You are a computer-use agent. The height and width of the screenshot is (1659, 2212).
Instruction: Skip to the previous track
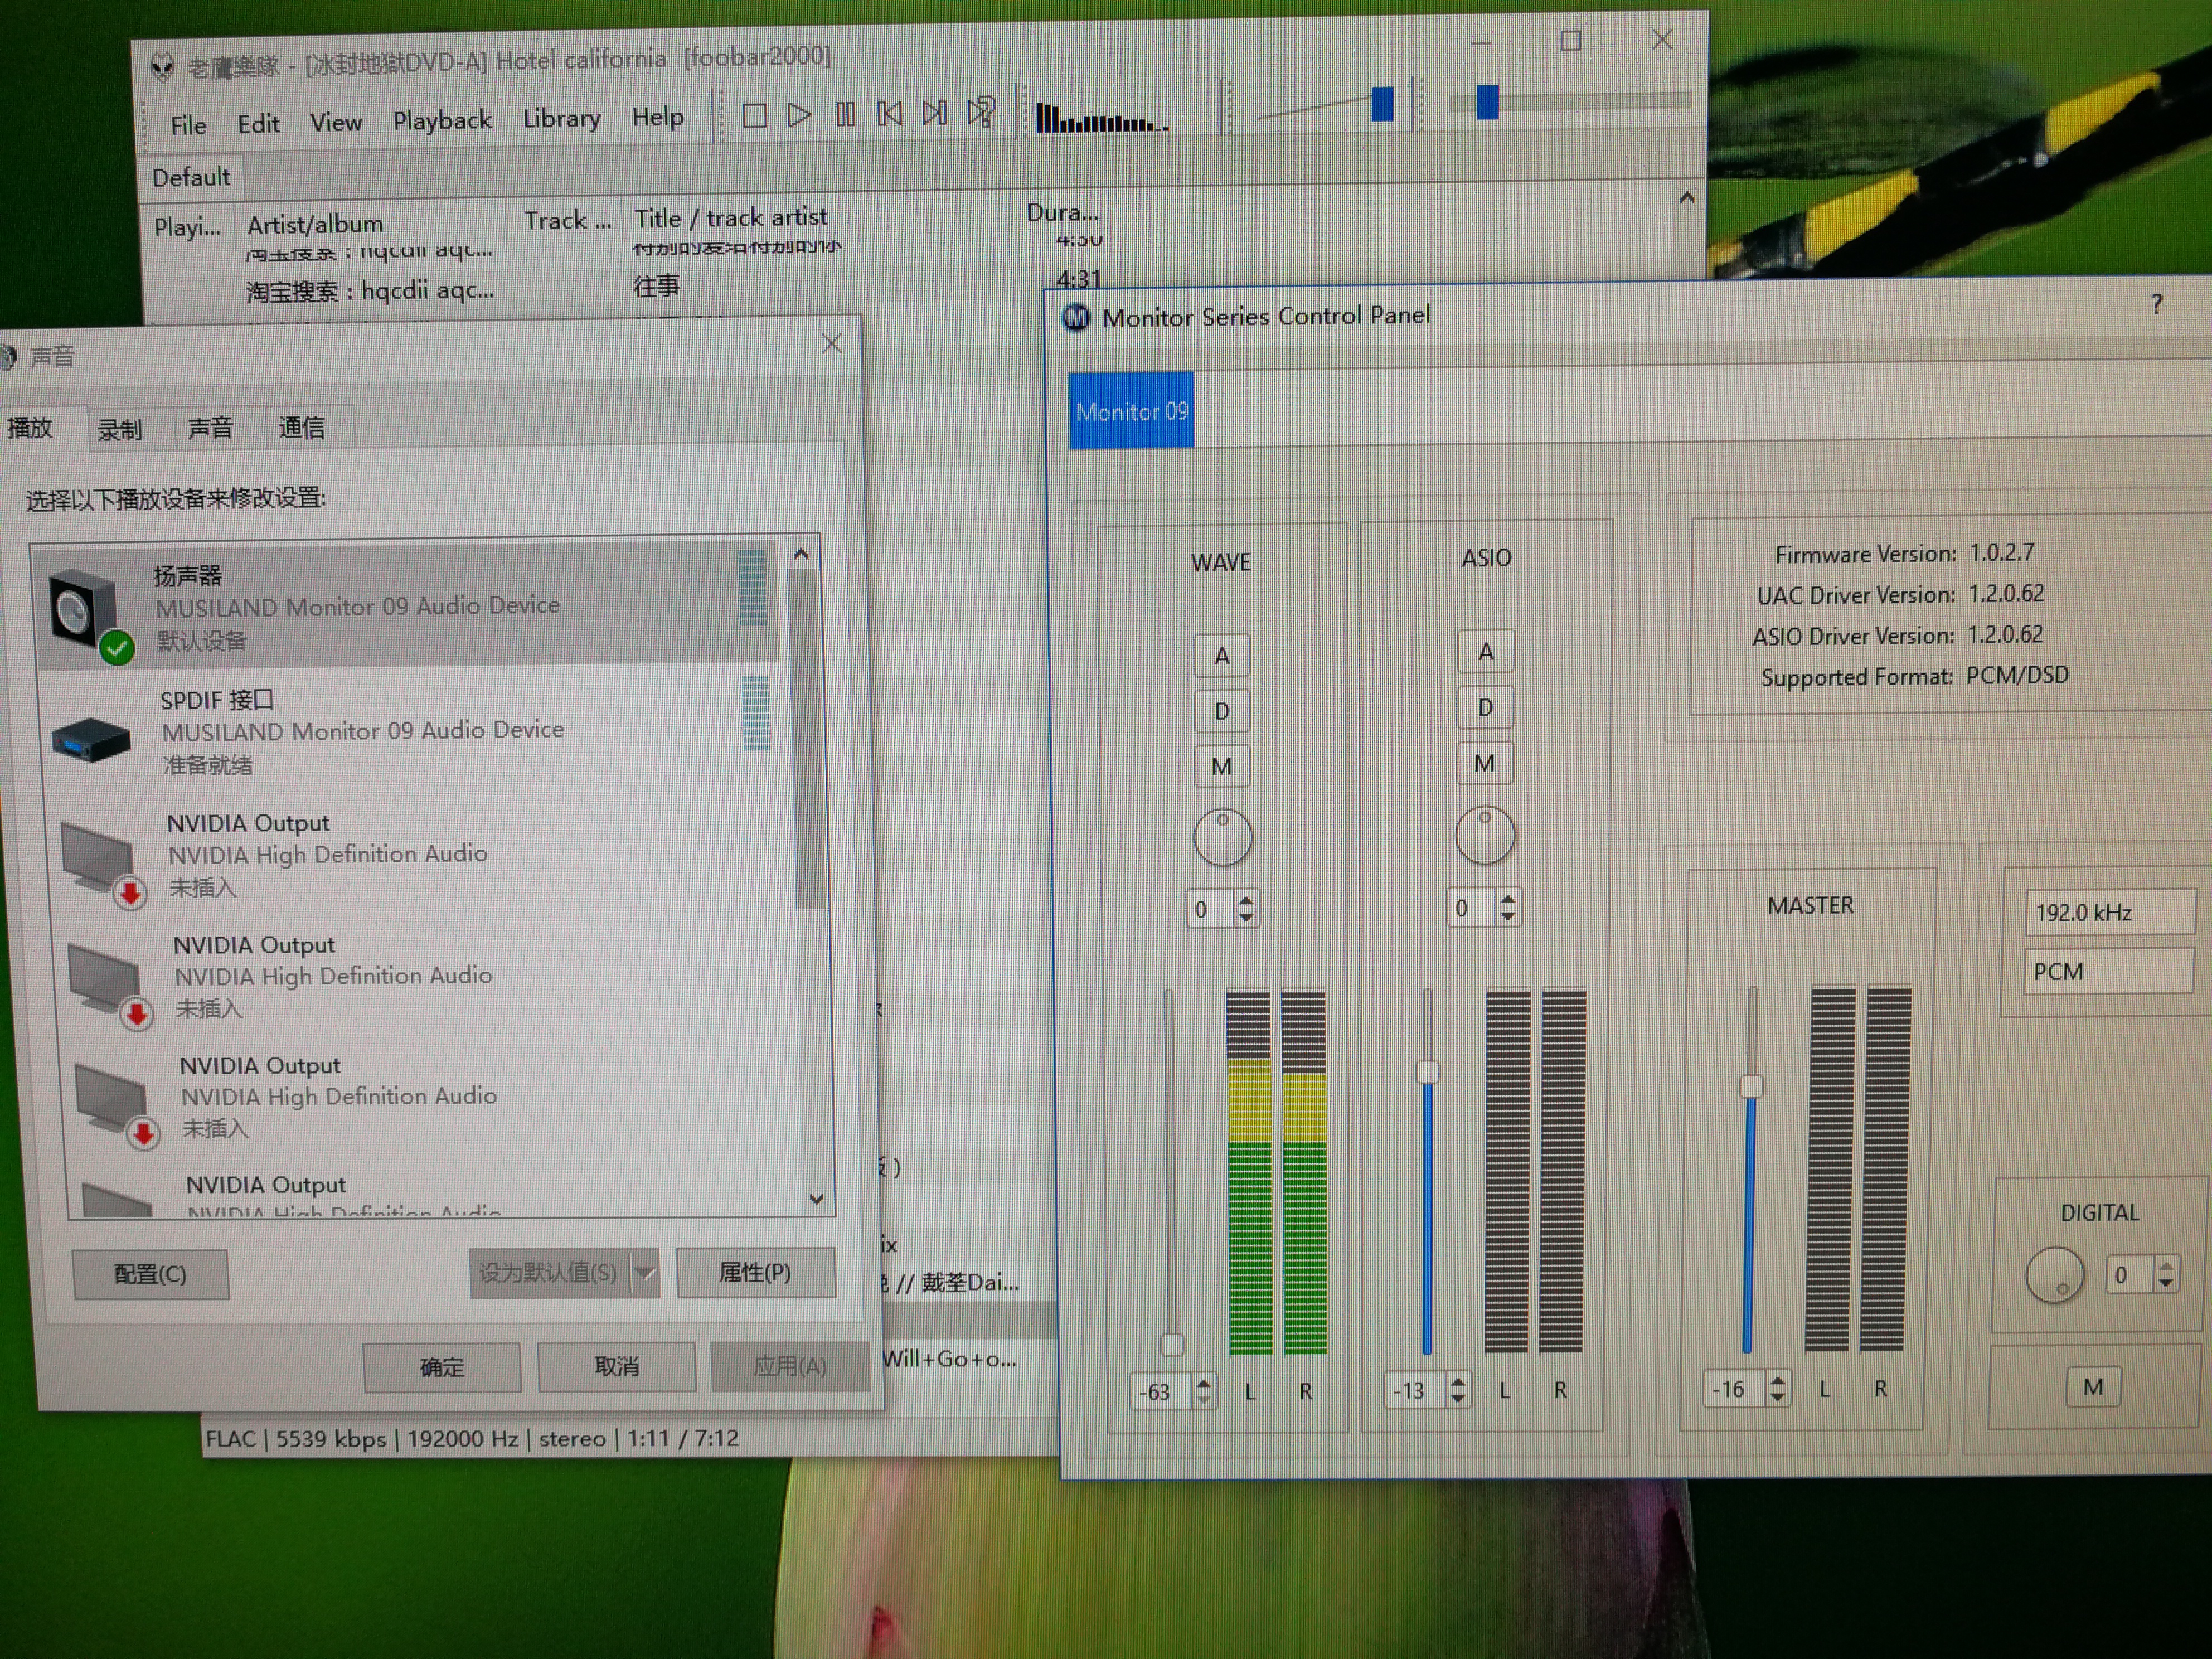coord(889,114)
